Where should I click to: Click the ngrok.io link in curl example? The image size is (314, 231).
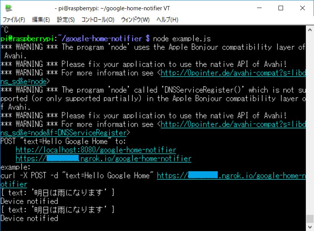point(231,175)
